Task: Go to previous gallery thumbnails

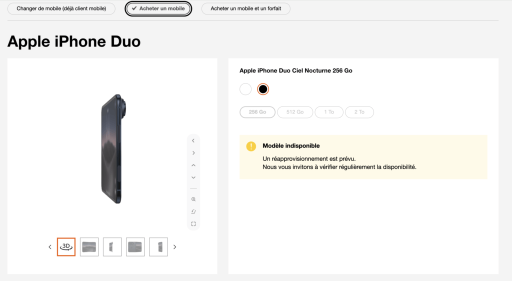Action: [50, 247]
